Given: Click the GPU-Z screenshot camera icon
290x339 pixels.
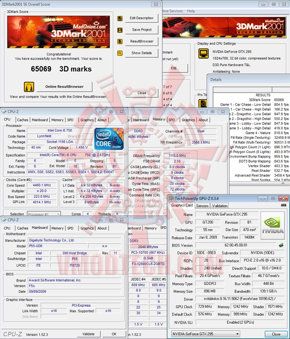Looking at the screenshot, I should [x=284, y=205].
